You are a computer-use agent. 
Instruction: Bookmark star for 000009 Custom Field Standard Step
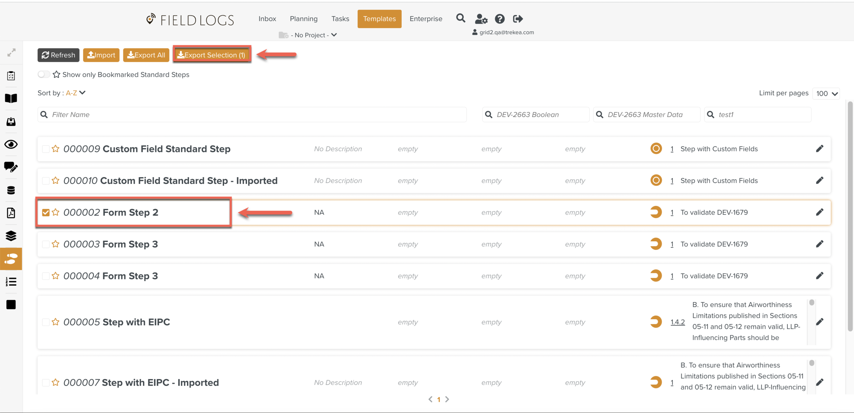pos(55,148)
